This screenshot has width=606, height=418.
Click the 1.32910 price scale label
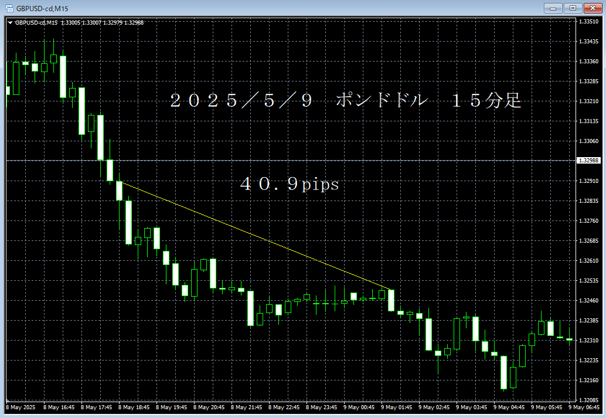pyautogui.click(x=588, y=181)
